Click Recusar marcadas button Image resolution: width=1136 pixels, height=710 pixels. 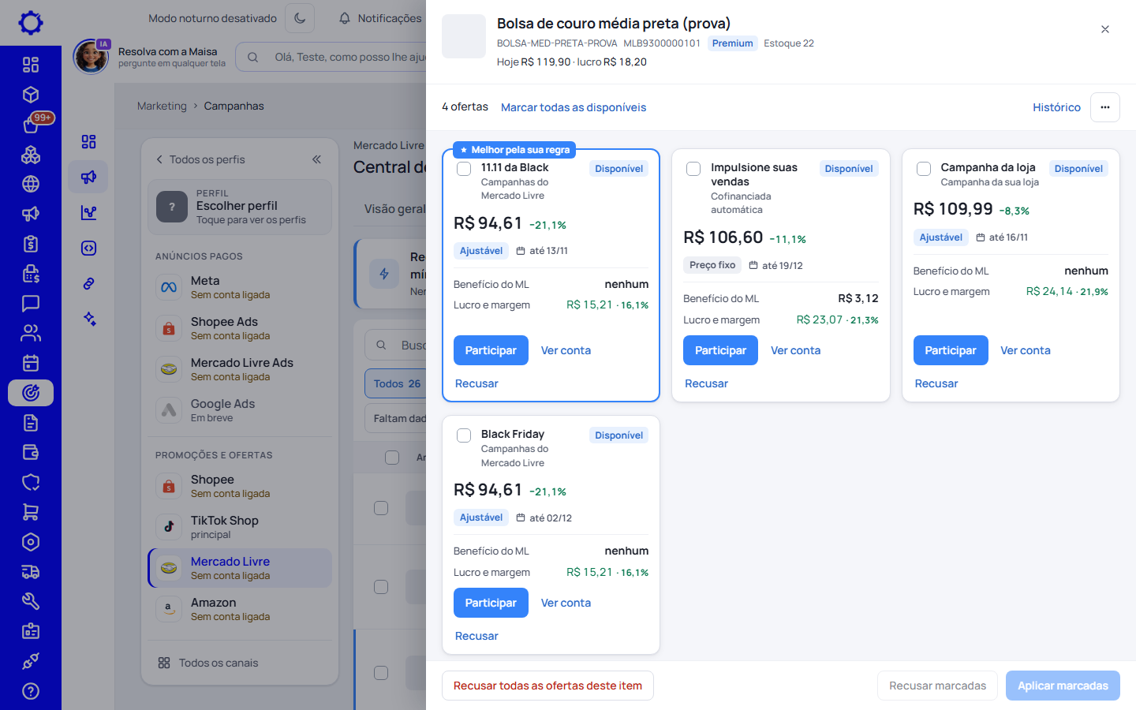coord(937,686)
